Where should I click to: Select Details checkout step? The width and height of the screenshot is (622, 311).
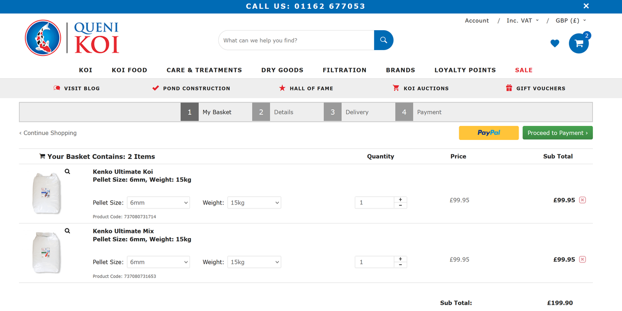pyautogui.click(x=273, y=112)
